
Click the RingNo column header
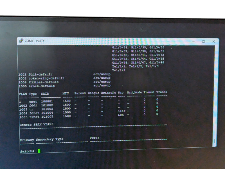coord(93,93)
